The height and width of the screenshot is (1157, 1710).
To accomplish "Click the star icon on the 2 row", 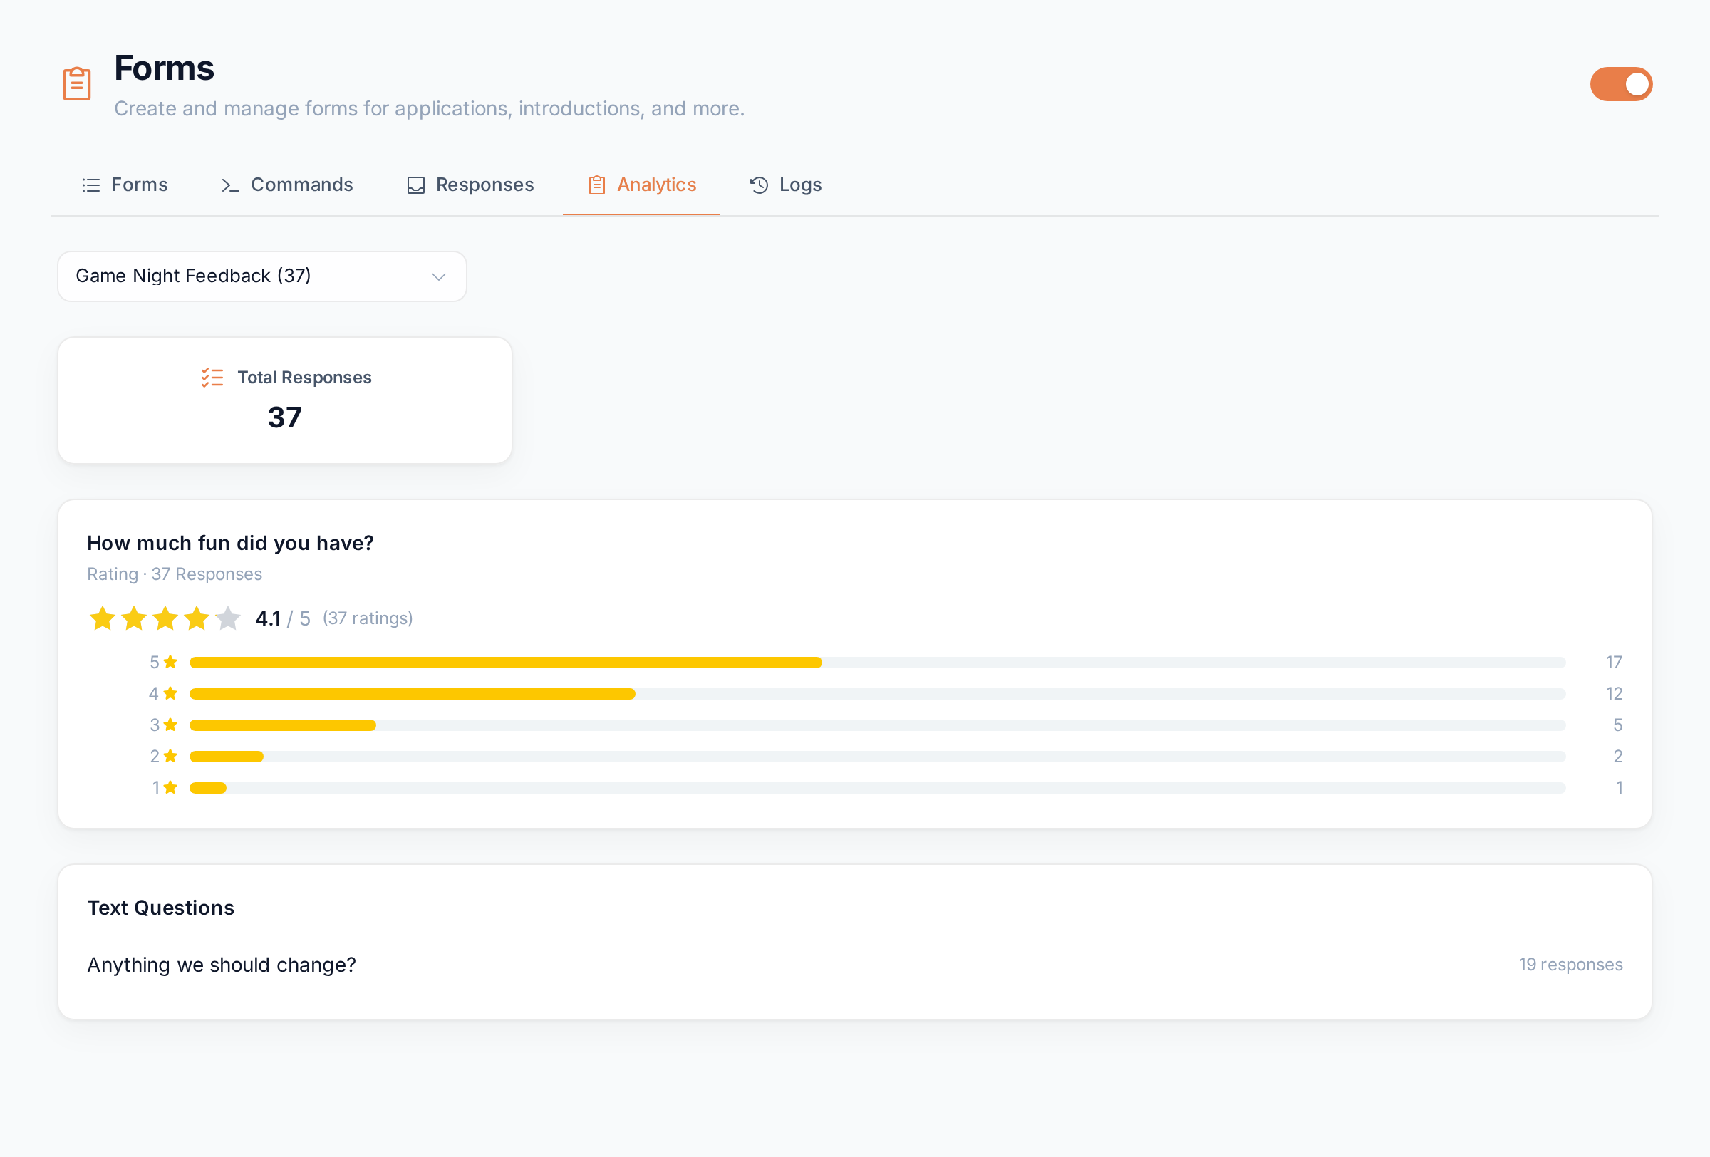I will 170,756.
